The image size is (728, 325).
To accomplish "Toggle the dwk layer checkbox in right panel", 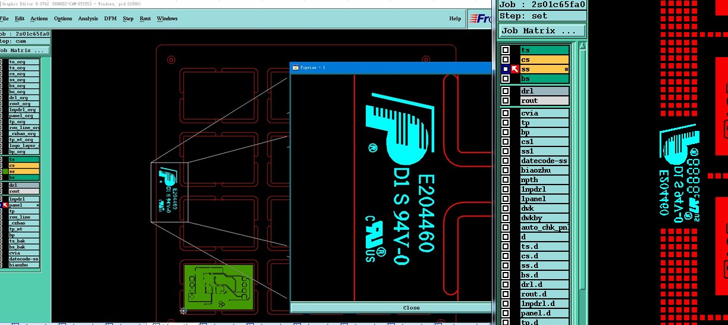I will [x=506, y=208].
